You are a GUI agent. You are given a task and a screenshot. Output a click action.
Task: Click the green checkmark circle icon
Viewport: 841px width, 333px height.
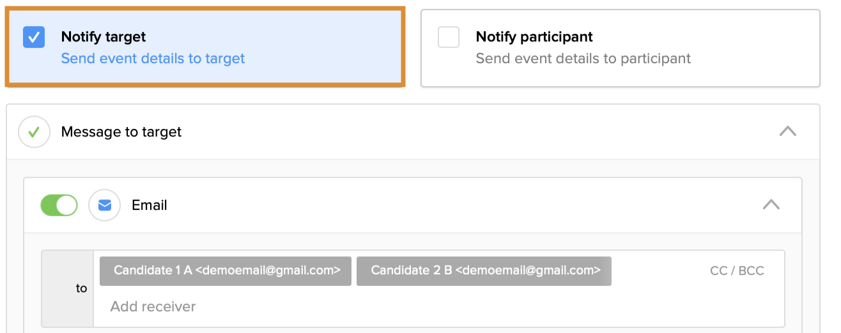(x=34, y=132)
